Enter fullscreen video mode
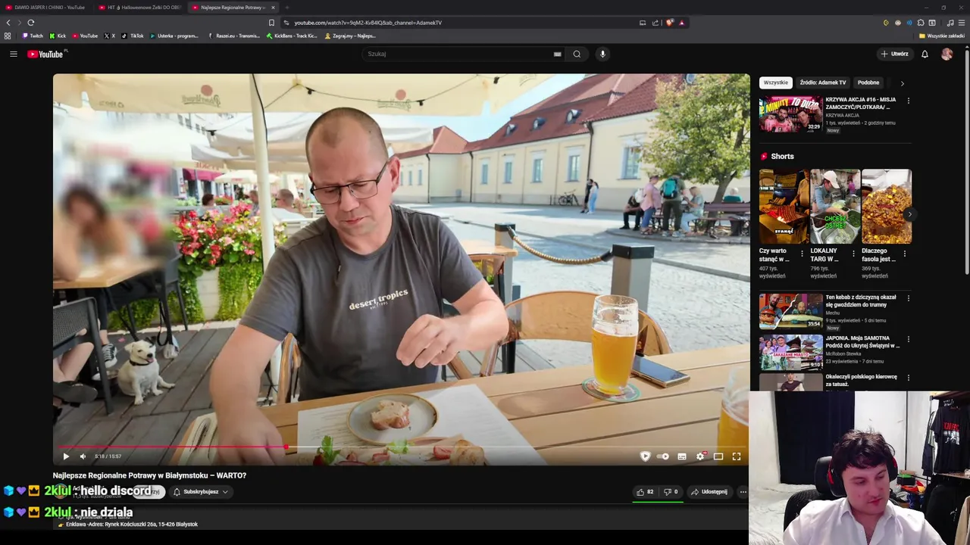This screenshot has width=970, height=545. coord(737,456)
